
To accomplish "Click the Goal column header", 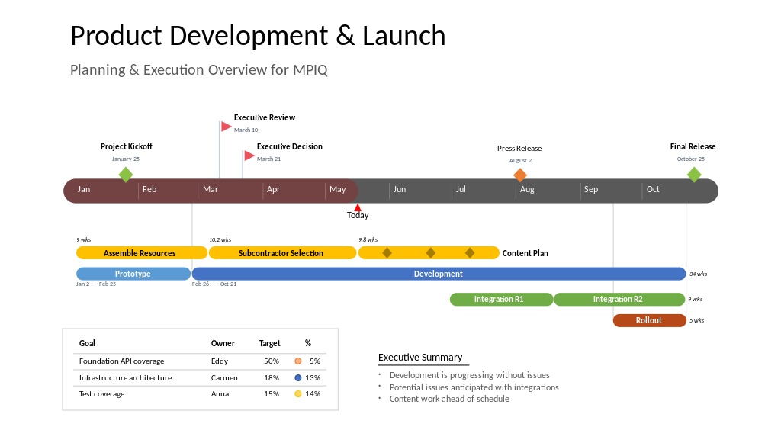I will point(87,343).
